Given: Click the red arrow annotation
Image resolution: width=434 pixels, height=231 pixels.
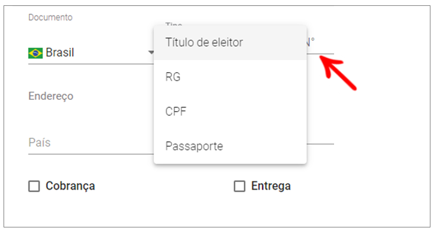Looking at the screenshot, I should [x=338, y=72].
